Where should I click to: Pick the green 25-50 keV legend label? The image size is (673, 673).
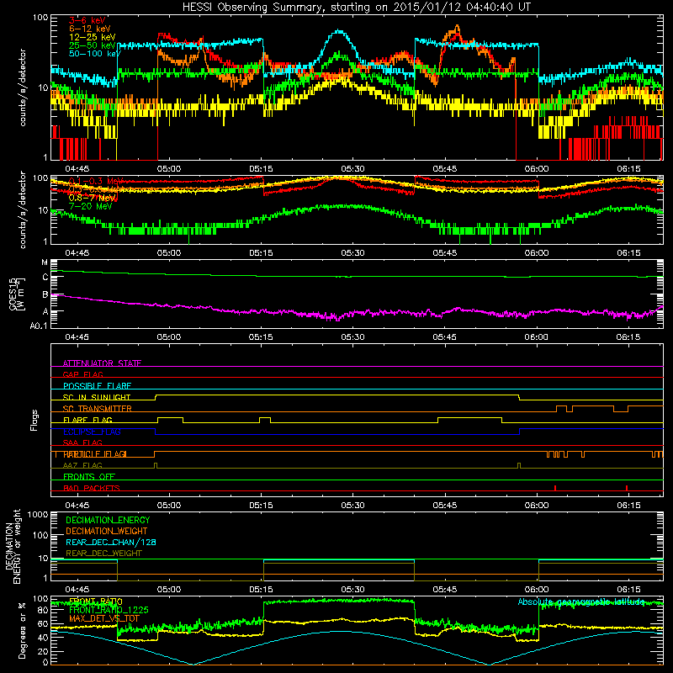coord(93,45)
